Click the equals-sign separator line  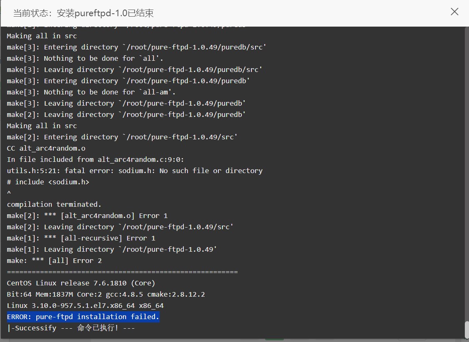(x=122, y=272)
